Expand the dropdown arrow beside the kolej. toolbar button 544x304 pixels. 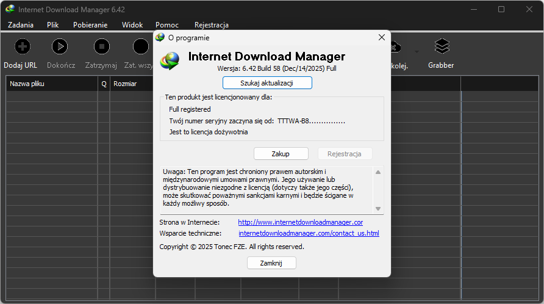pos(417,52)
